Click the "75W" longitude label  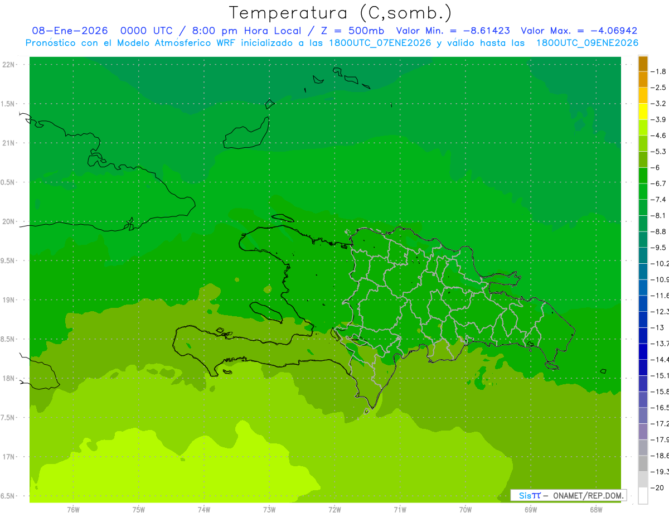pos(138,510)
